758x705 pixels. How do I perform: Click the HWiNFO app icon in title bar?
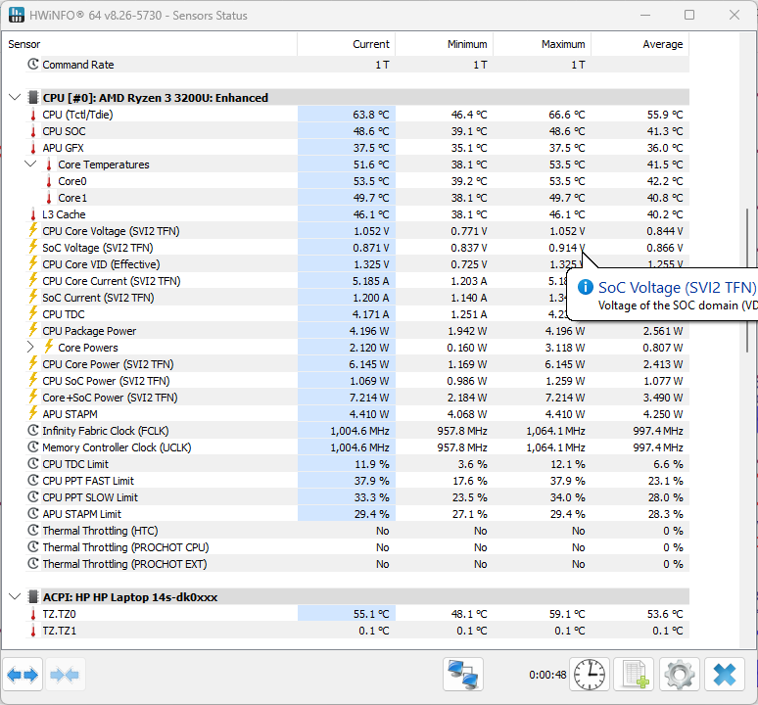pyautogui.click(x=17, y=15)
